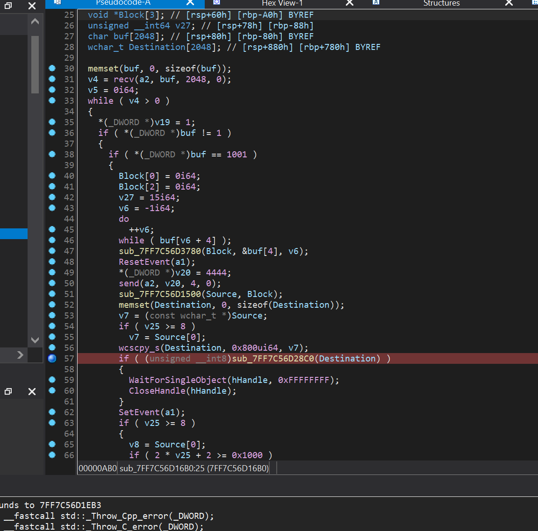Open the Structures tab
Screen dimensions: 538x531
point(441,3)
